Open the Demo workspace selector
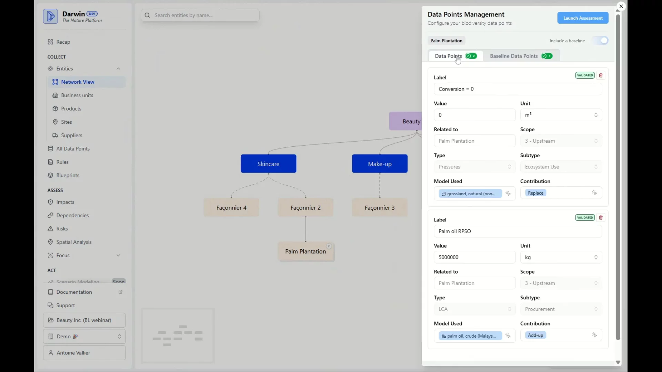 point(84,337)
